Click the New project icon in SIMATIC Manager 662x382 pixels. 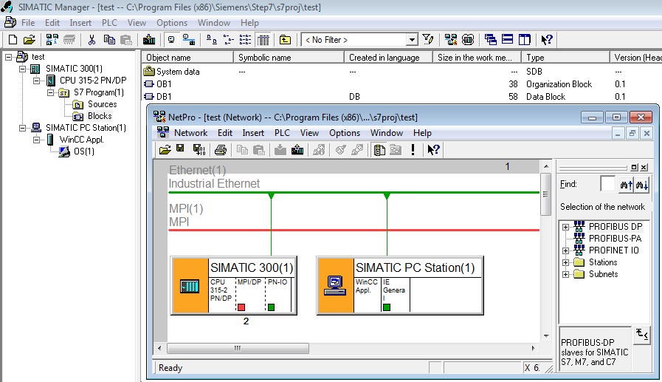[13, 40]
